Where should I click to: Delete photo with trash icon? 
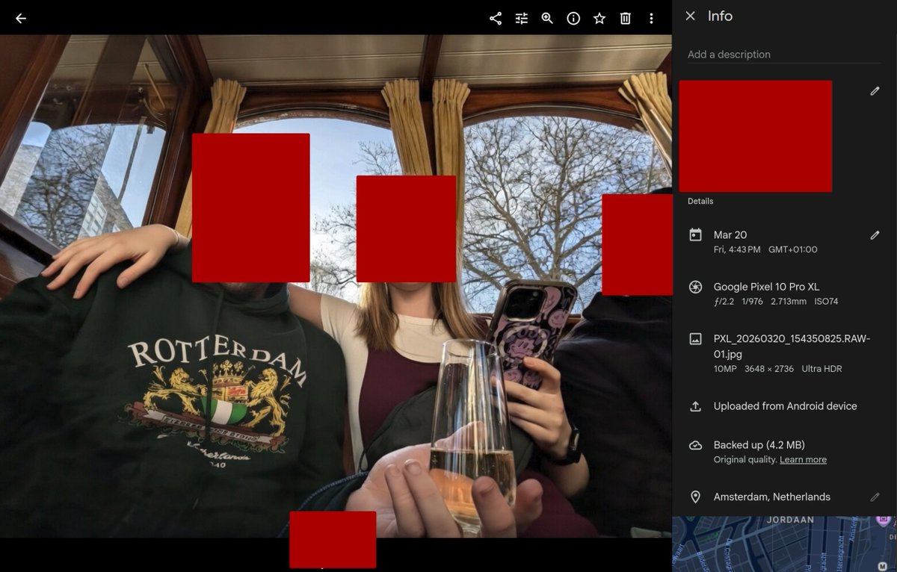(626, 19)
